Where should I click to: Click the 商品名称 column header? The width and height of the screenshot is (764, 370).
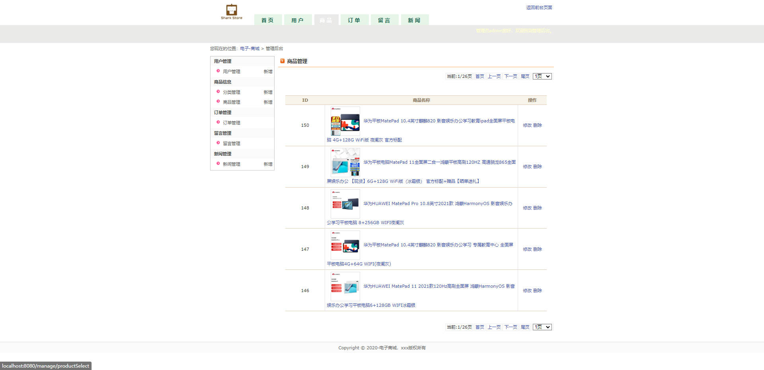(421, 100)
